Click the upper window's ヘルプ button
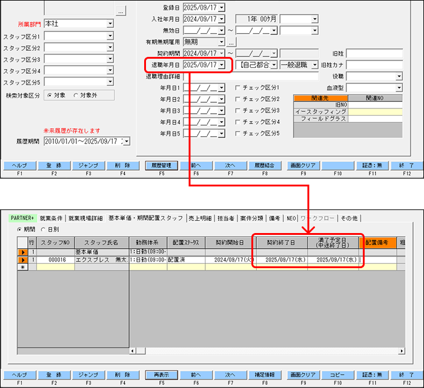The width and height of the screenshot is (424, 388). tap(20, 166)
